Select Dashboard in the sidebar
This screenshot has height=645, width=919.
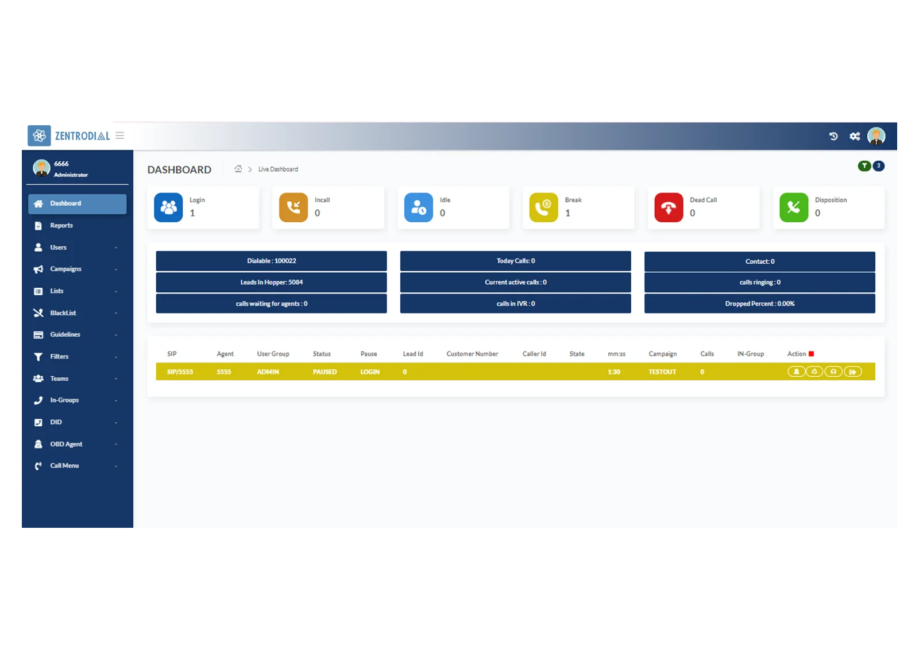pyautogui.click(x=65, y=203)
